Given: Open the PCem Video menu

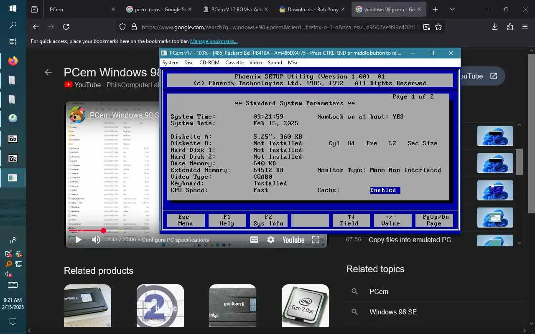Looking at the screenshot, I should 256,63.
